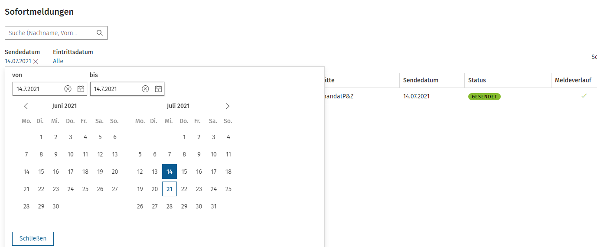The height and width of the screenshot is (247, 597).
Task: Close the date picker with Schließen
Action: (33, 238)
